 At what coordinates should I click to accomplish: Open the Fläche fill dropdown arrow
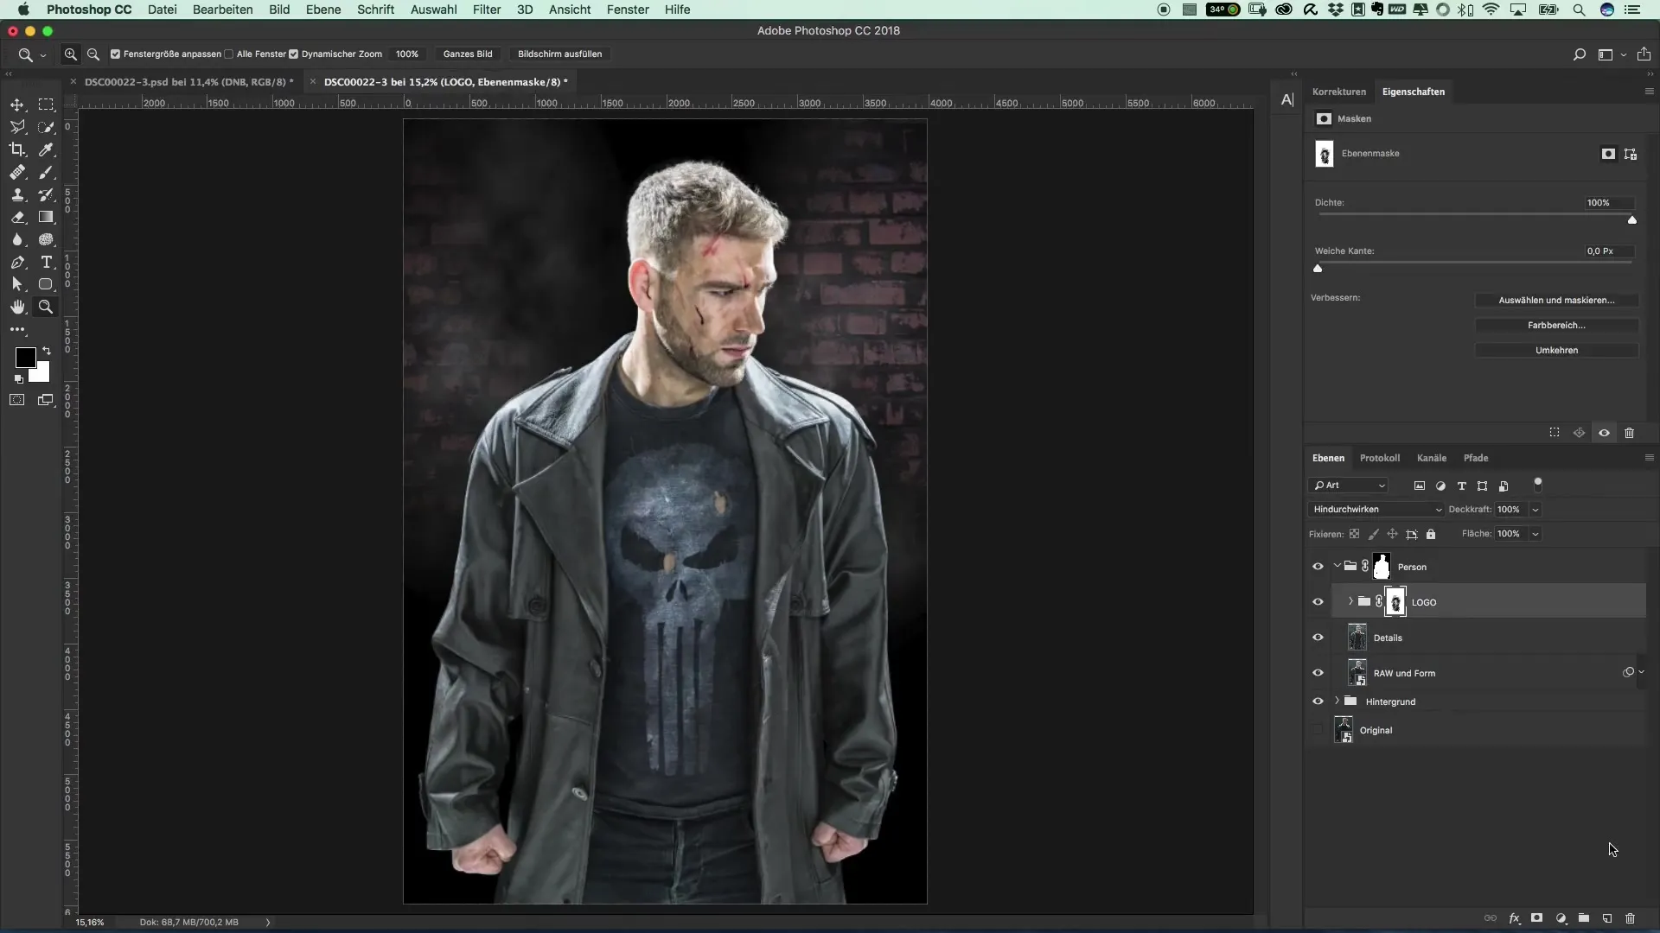1535,534
